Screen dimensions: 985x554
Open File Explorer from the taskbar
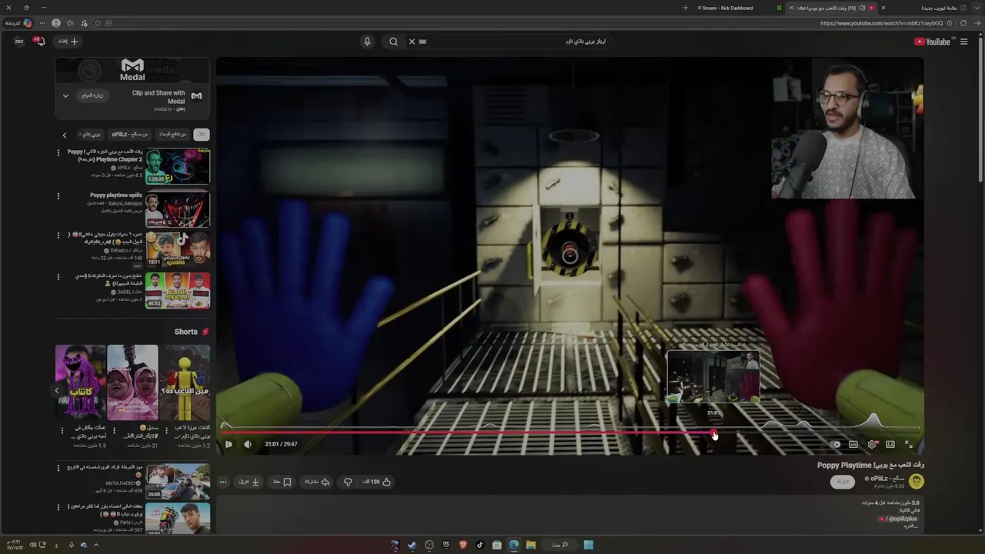click(531, 545)
